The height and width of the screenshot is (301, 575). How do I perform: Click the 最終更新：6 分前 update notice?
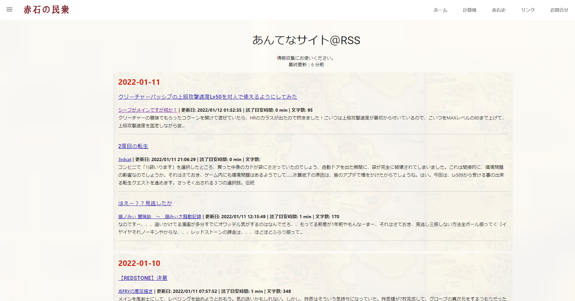(x=306, y=65)
